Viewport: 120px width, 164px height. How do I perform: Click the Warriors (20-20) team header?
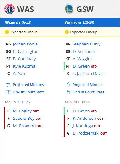[x=79, y=22]
